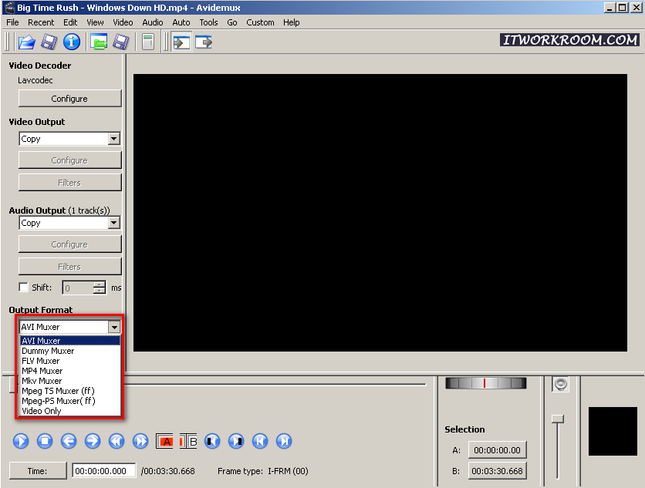Click Filters under Video Output
The height and width of the screenshot is (488, 645).
click(70, 183)
